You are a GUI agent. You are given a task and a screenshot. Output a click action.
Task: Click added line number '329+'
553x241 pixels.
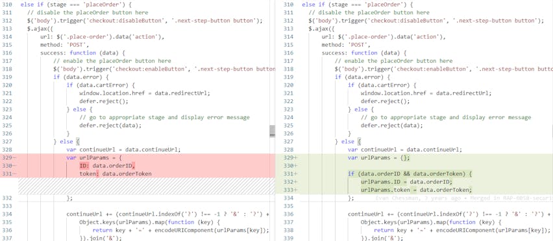[290, 157]
